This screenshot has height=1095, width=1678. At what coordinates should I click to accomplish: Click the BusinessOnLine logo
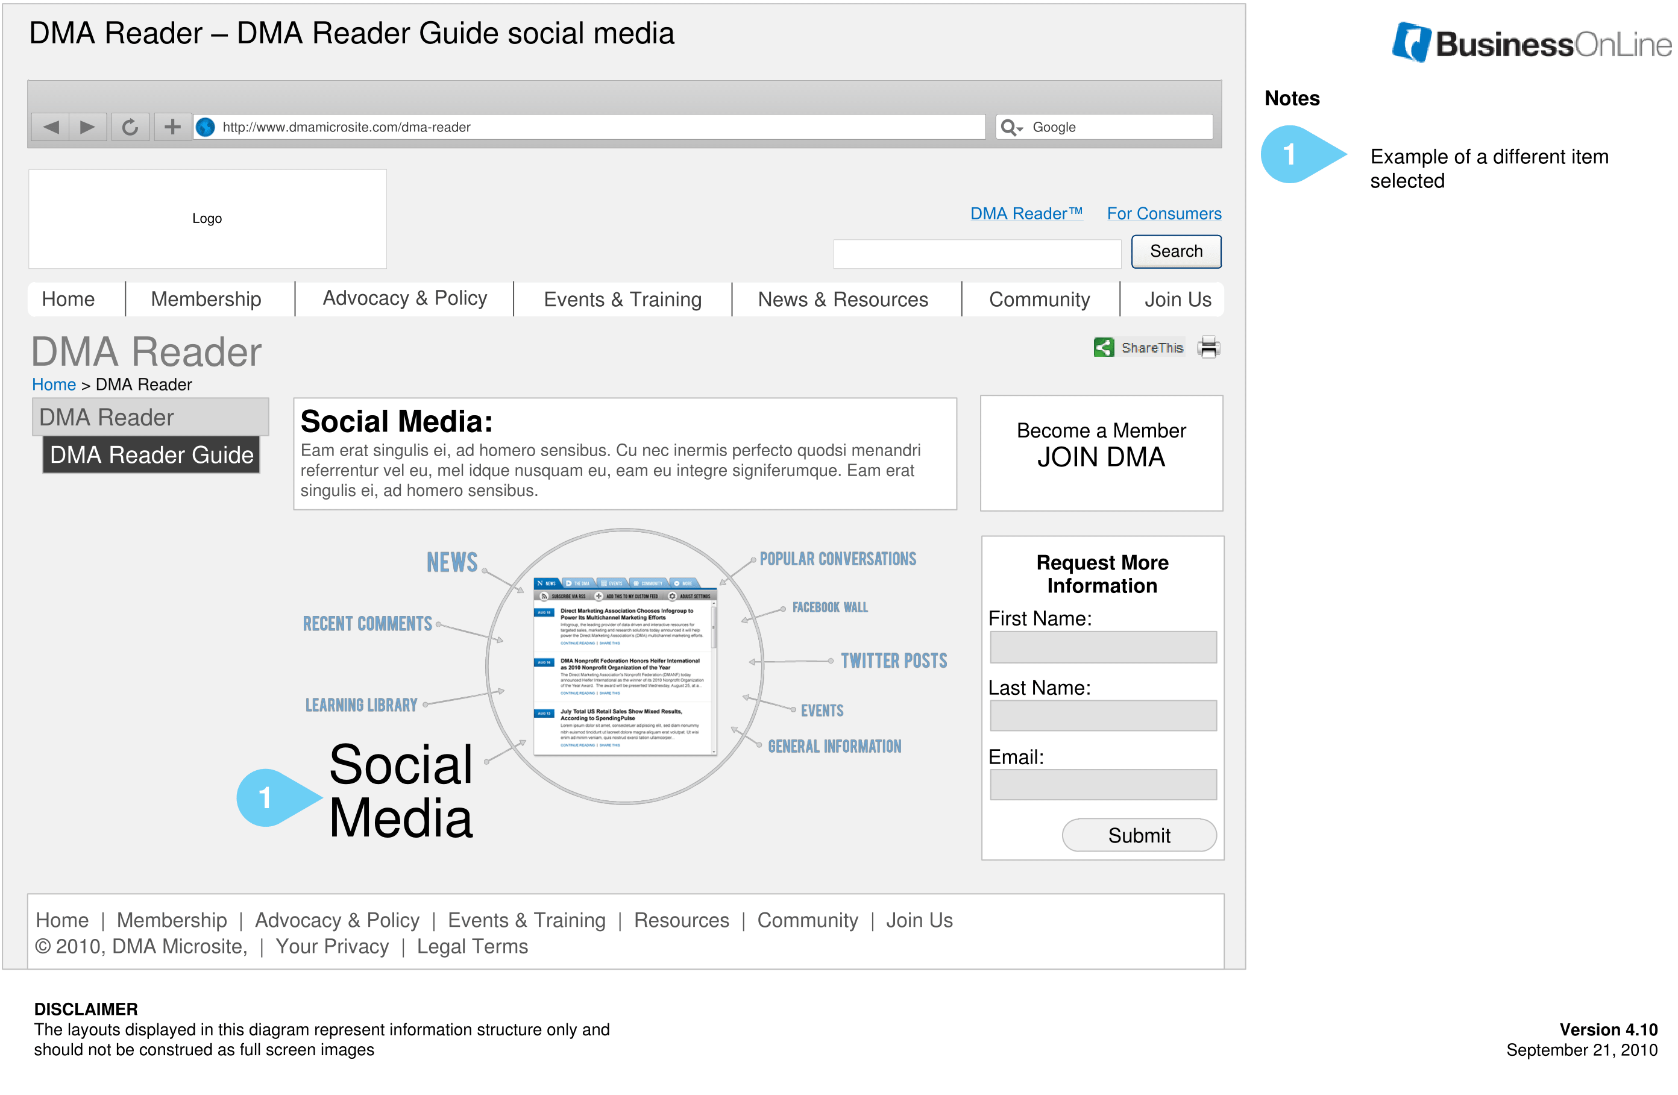click(1532, 43)
